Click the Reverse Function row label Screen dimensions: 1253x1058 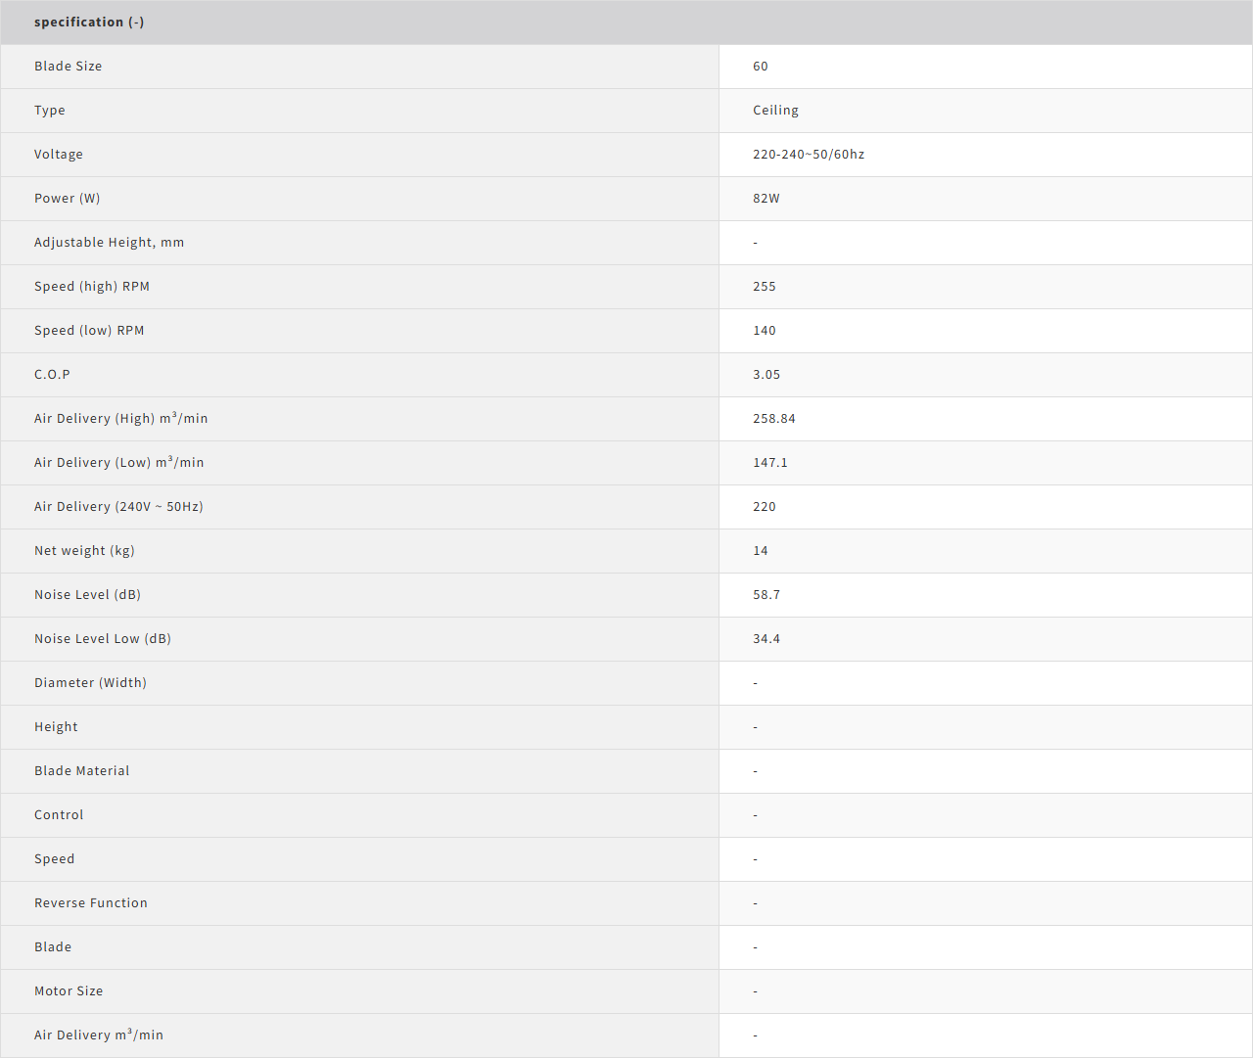(90, 903)
